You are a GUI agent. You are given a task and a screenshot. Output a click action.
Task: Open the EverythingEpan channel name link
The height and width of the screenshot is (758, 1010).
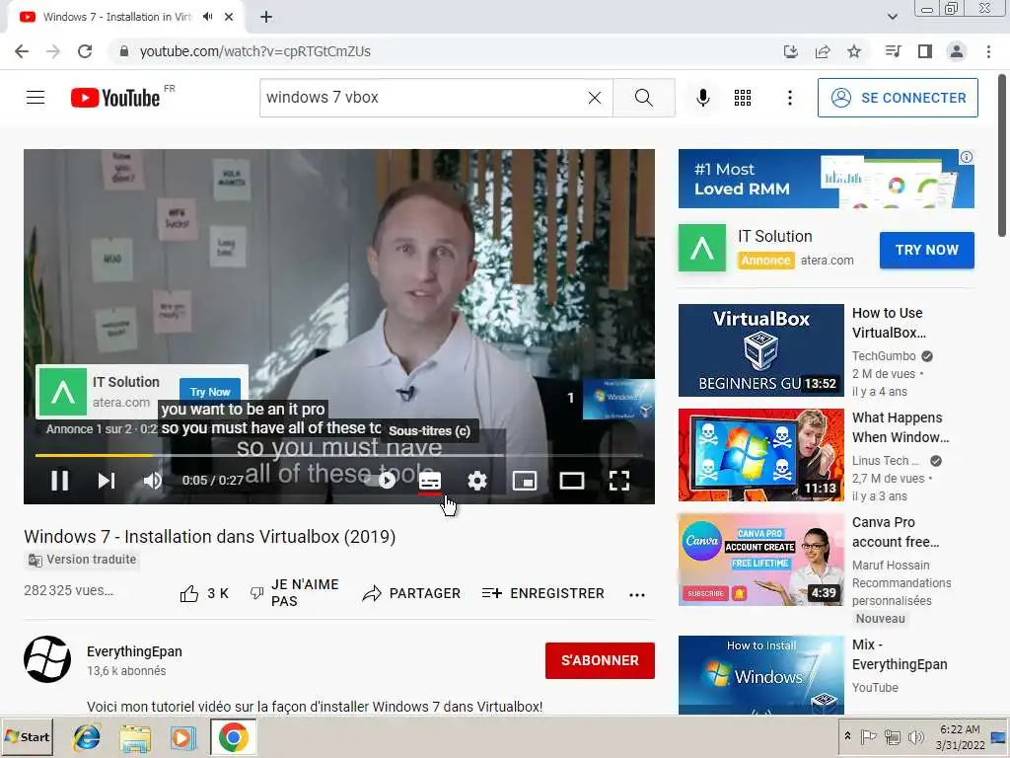(134, 651)
